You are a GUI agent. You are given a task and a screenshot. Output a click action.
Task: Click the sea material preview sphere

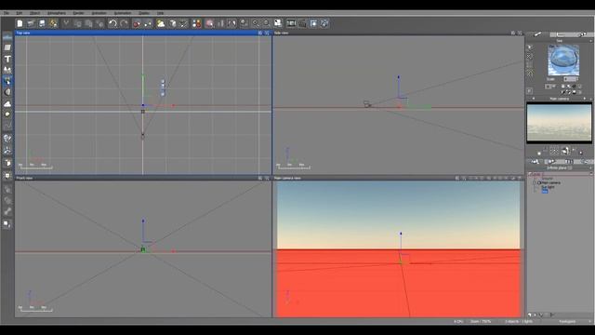pyautogui.click(x=563, y=60)
